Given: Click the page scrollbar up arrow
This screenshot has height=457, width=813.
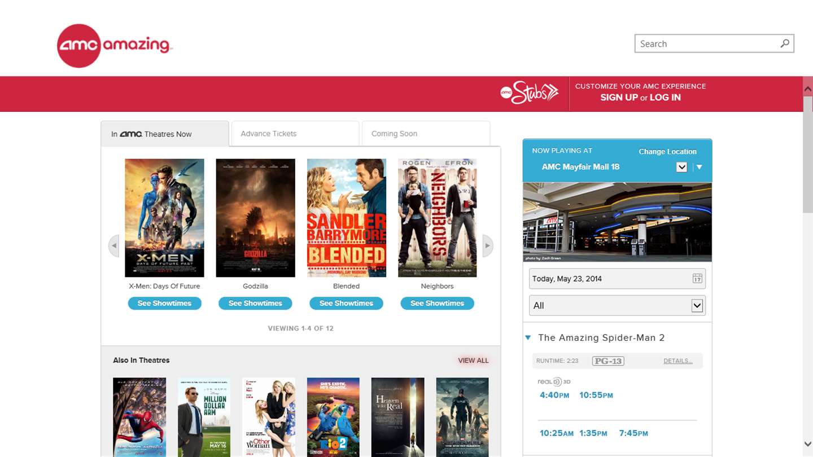Looking at the screenshot, I should tap(808, 89).
